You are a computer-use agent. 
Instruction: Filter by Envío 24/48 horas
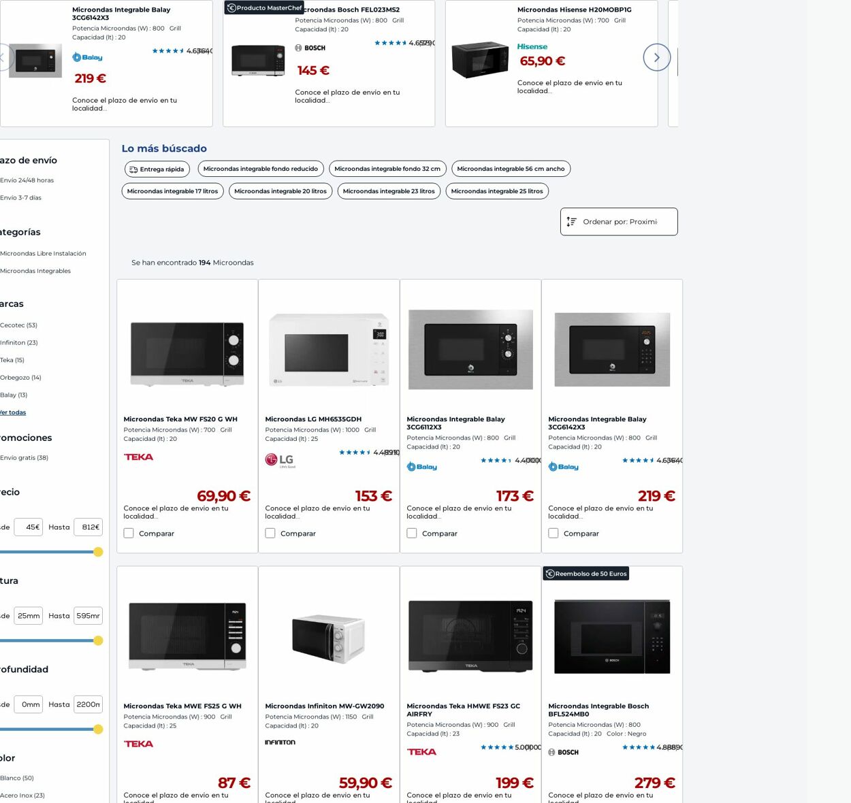coord(27,180)
